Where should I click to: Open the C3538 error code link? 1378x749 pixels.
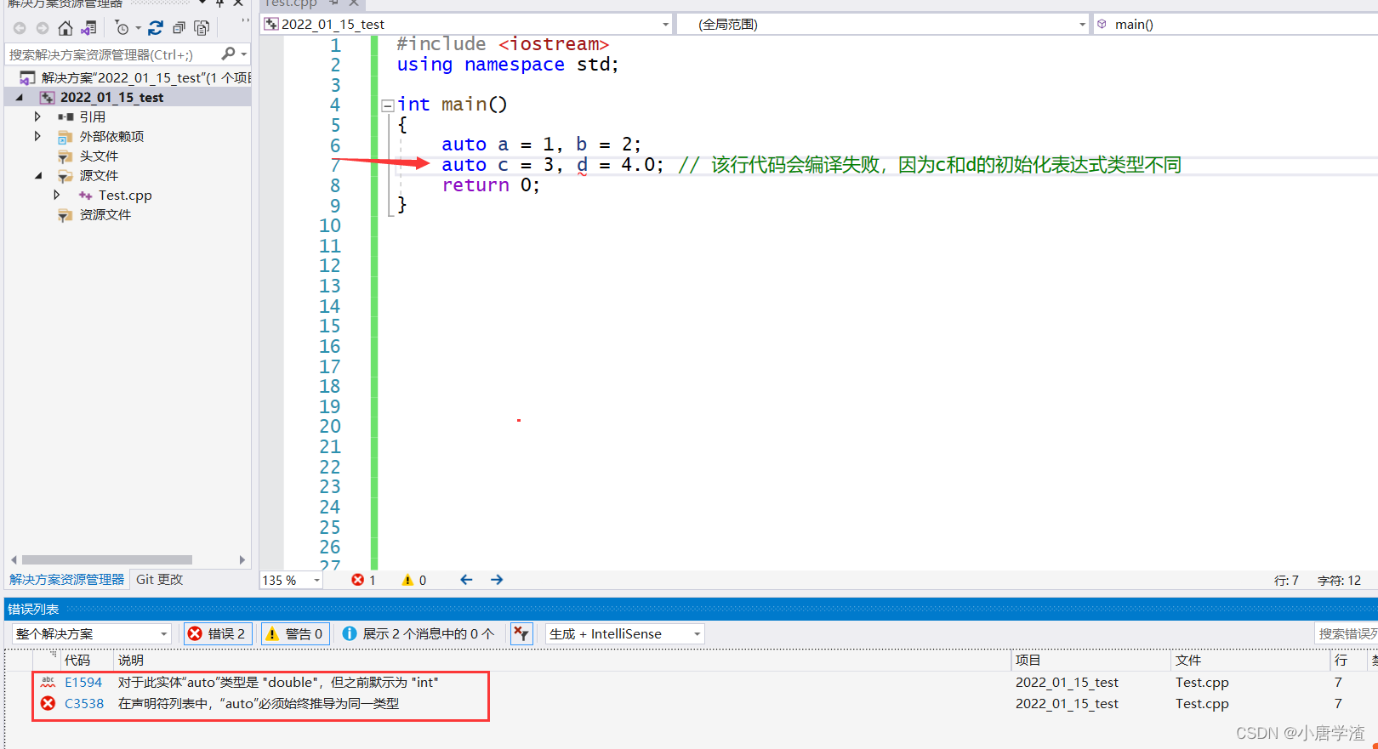tap(84, 703)
